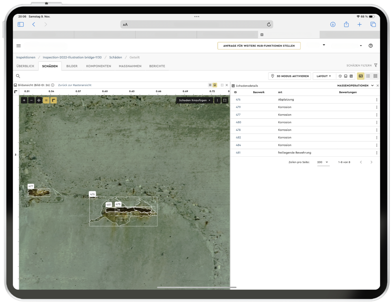392x305 pixels.
Task: Click Zurück zur Rasteransicht link
Action: [x=75, y=85]
